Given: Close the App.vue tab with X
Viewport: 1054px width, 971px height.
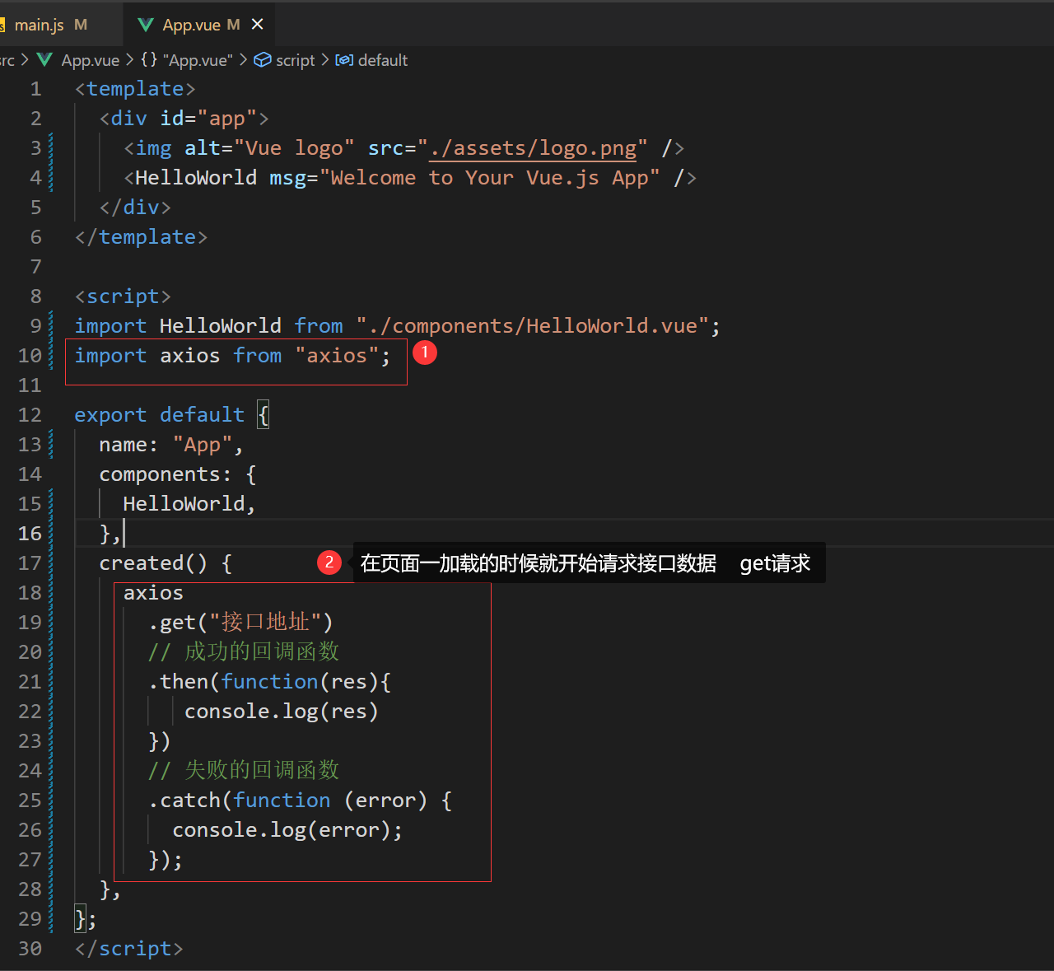Looking at the screenshot, I should point(258,24).
